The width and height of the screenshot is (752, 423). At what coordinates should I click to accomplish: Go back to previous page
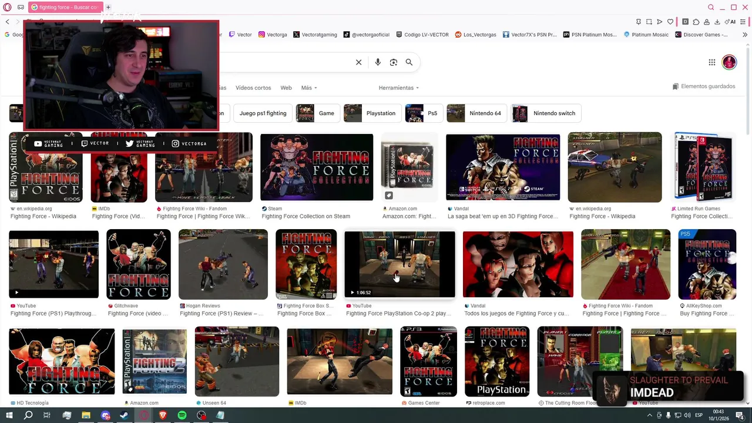point(7,22)
